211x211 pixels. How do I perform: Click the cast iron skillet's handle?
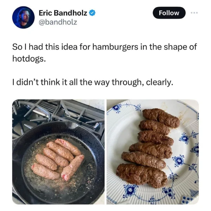16,140
